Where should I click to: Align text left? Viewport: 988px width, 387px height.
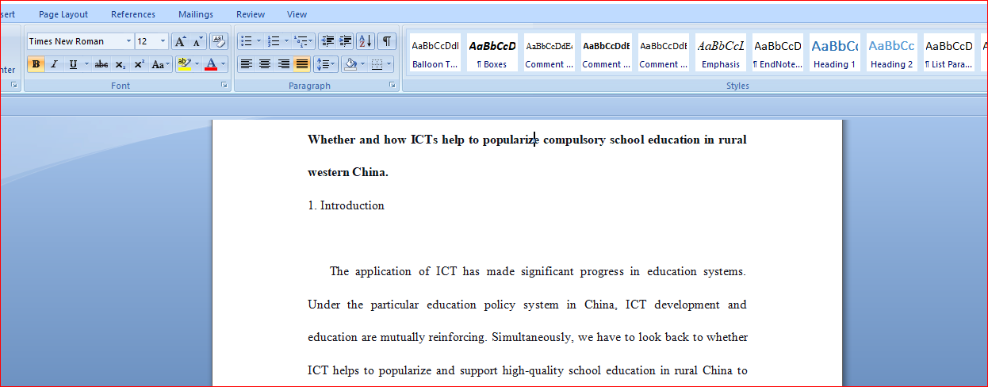click(247, 64)
